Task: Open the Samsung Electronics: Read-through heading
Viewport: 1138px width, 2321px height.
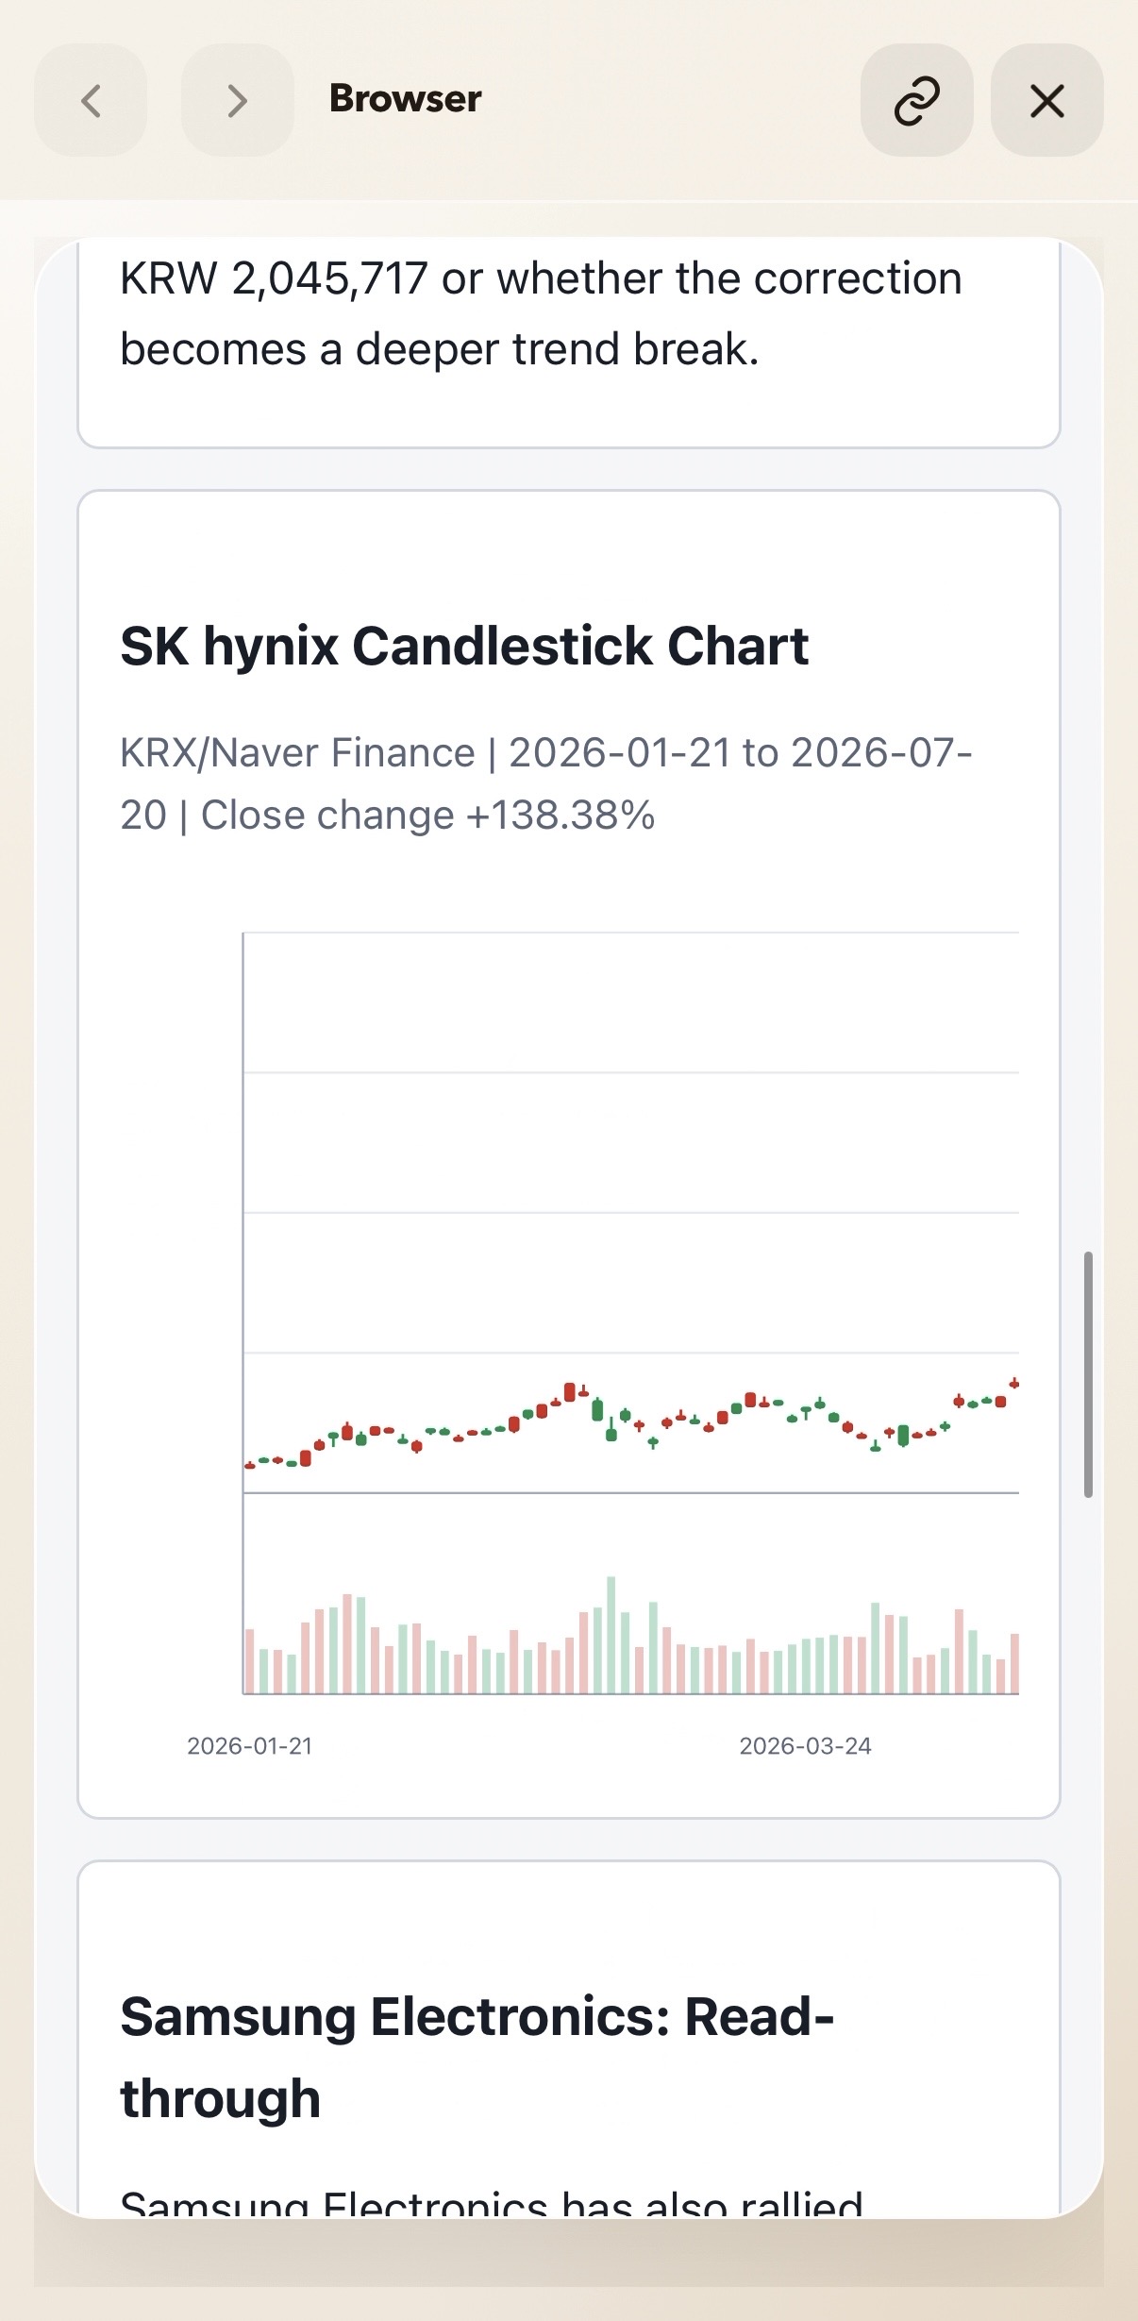Action: (477, 2057)
